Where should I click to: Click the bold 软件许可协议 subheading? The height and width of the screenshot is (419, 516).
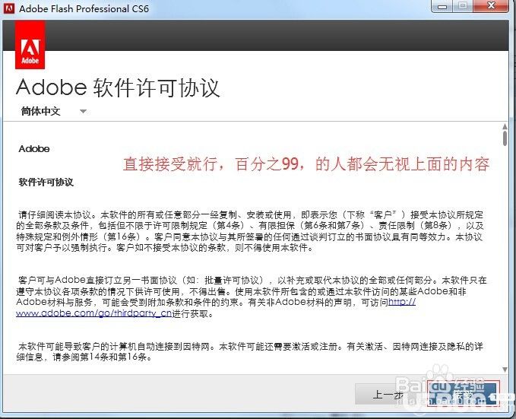point(46,183)
